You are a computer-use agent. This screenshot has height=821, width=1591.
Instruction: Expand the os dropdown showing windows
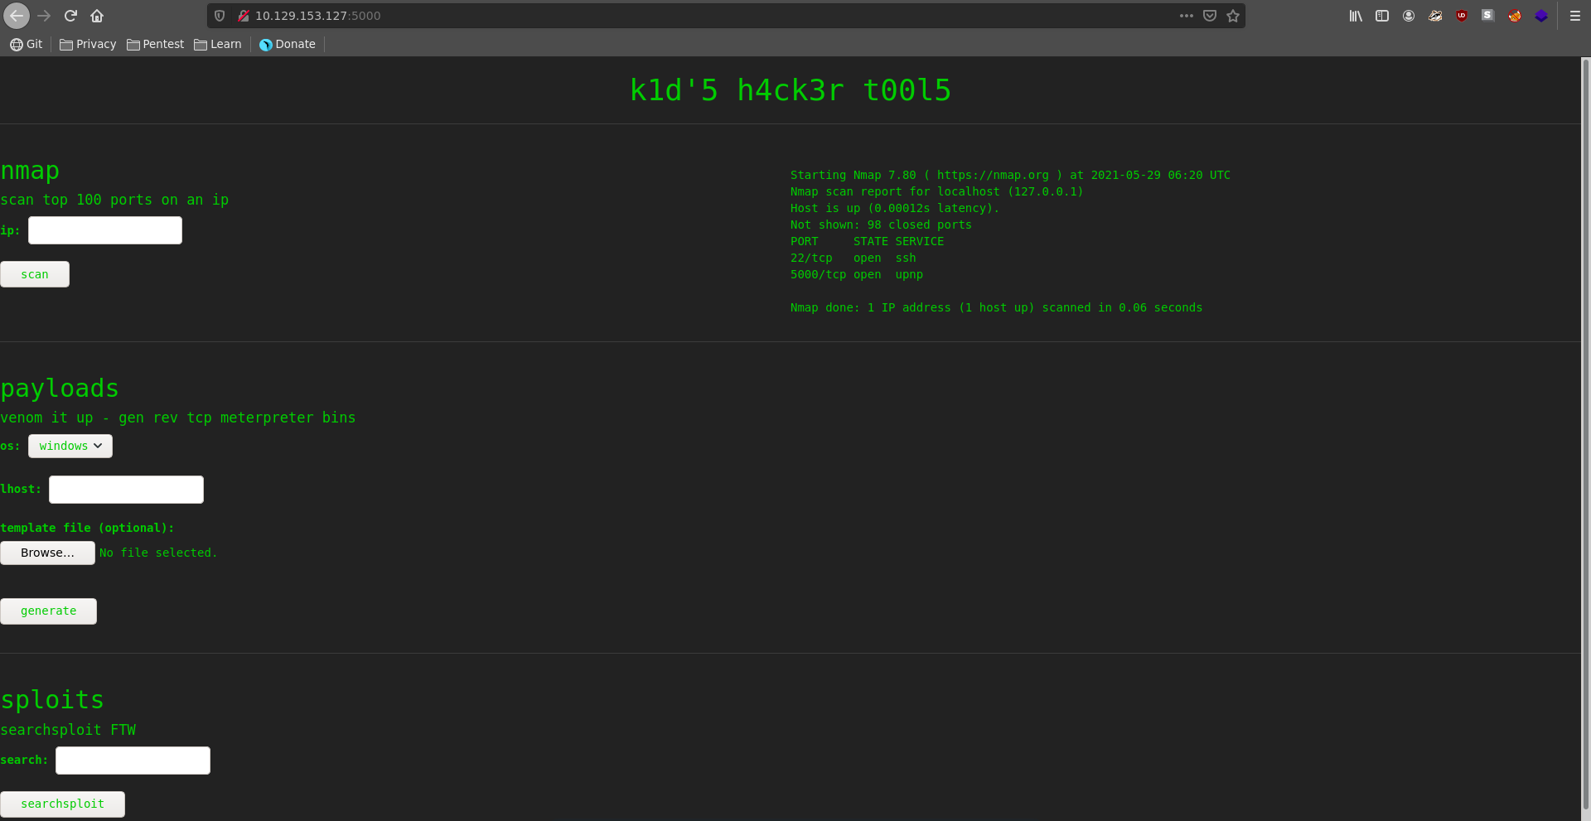click(x=70, y=446)
